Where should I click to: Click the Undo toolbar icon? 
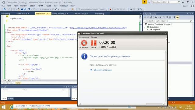(29, 9)
